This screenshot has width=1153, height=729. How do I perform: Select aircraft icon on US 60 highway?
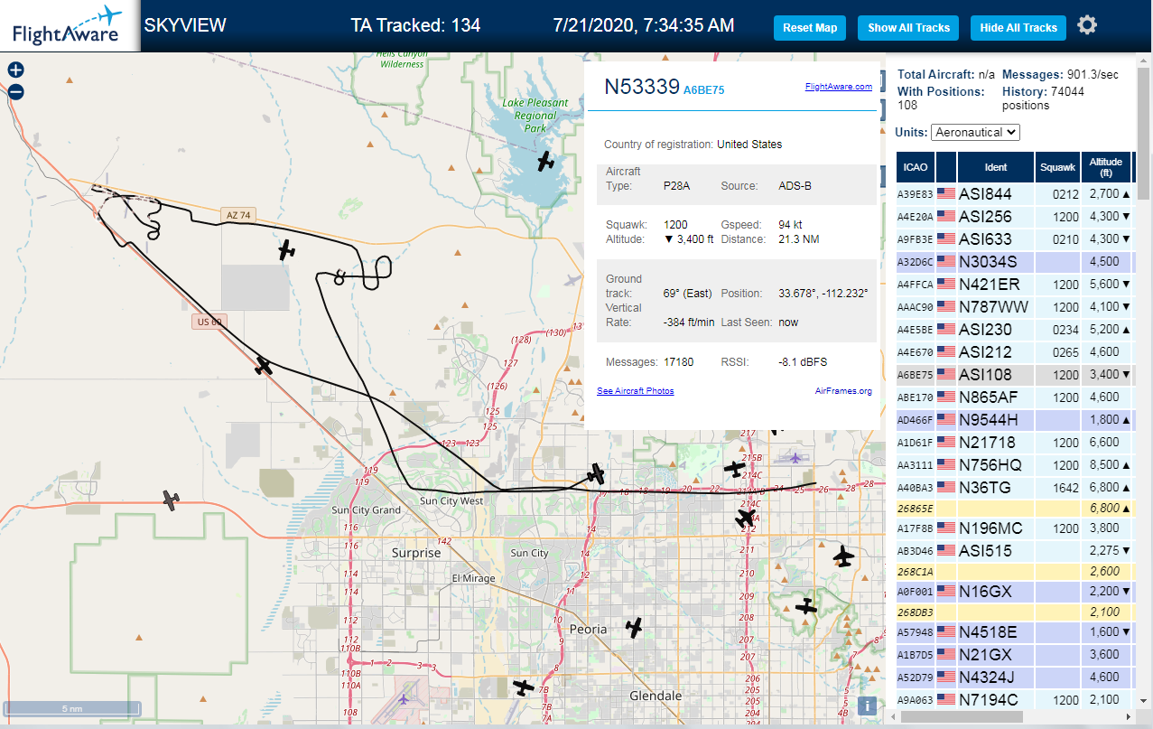pos(264,366)
